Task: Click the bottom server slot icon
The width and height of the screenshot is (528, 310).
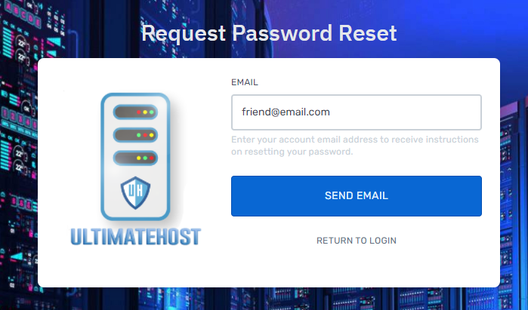Action: [x=135, y=158]
